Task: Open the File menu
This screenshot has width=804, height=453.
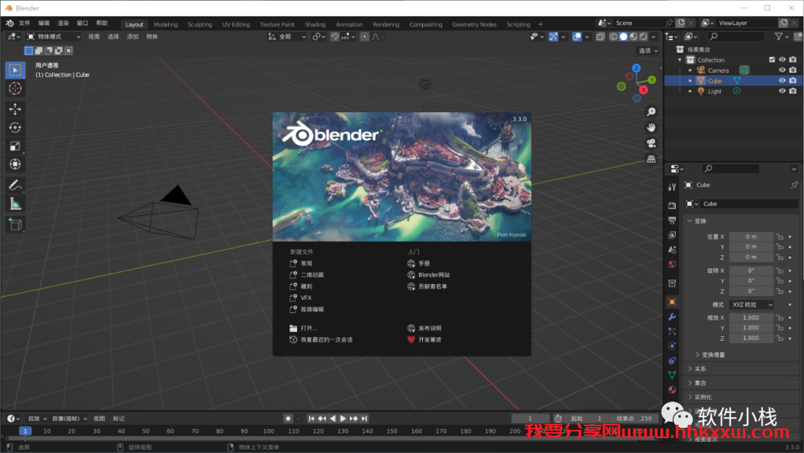Action: [25, 24]
